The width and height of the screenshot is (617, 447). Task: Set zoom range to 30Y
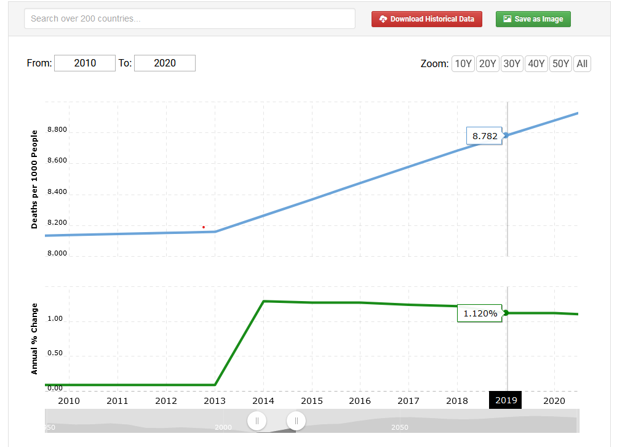[x=512, y=63]
